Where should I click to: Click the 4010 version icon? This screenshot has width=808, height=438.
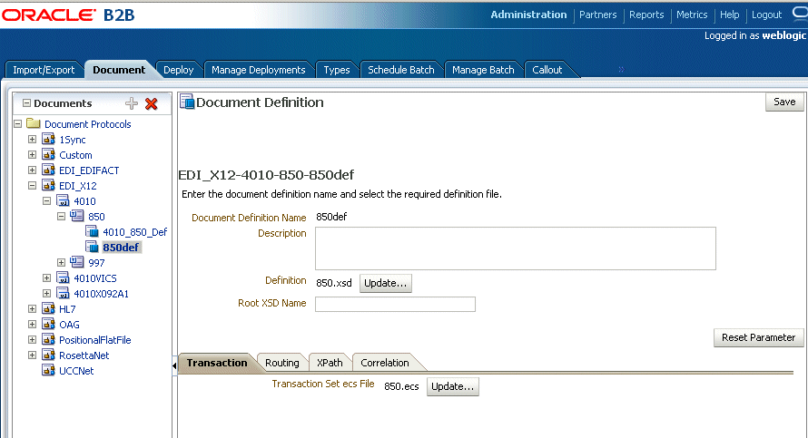[x=63, y=200]
